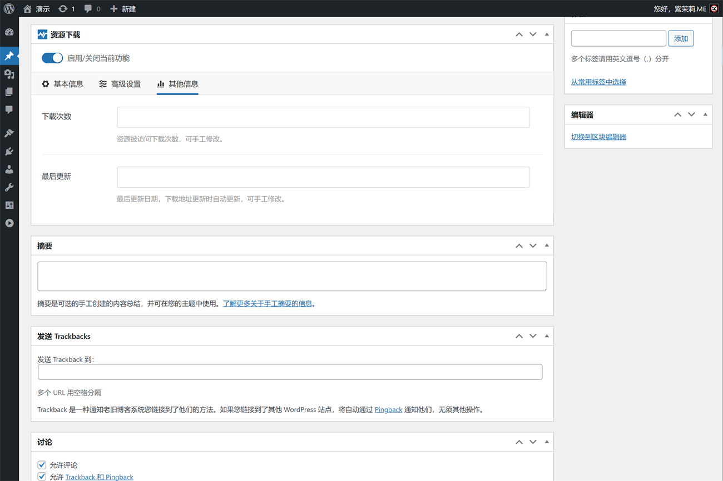Switch to the 高级设置 tab
Screen dimensions: 723x481
(x=120, y=84)
